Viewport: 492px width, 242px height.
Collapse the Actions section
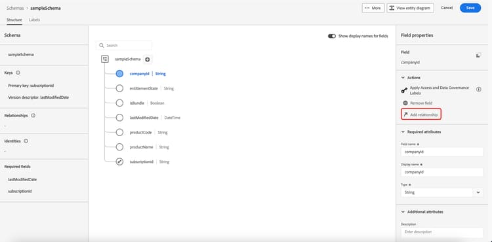click(x=403, y=78)
